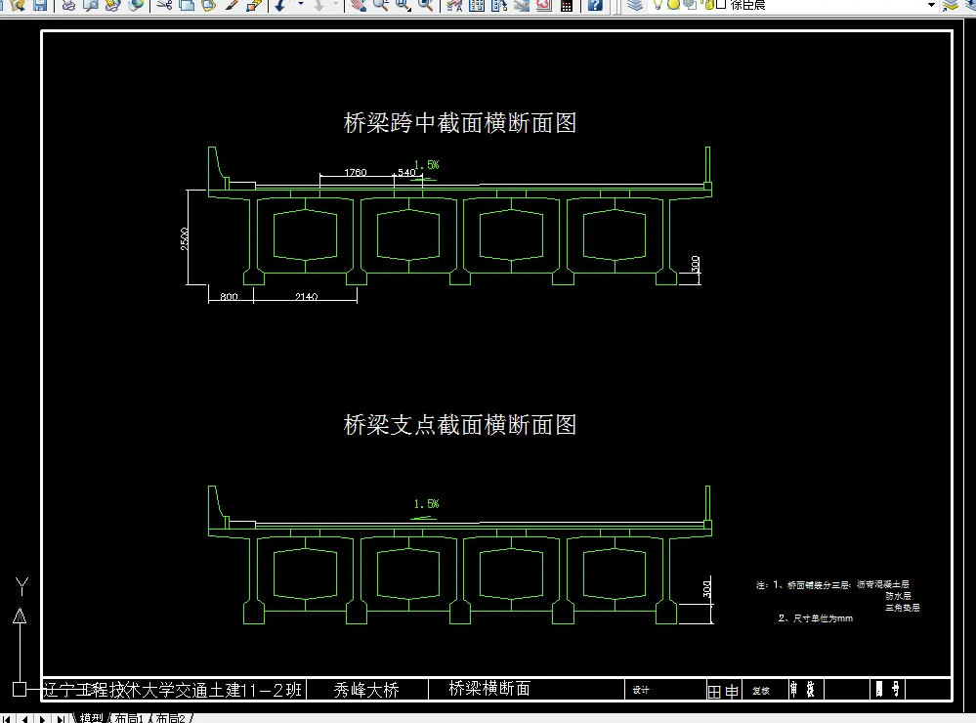Click the Paste clipboard icon
Viewport: 976px width, 723px height.
209,5
